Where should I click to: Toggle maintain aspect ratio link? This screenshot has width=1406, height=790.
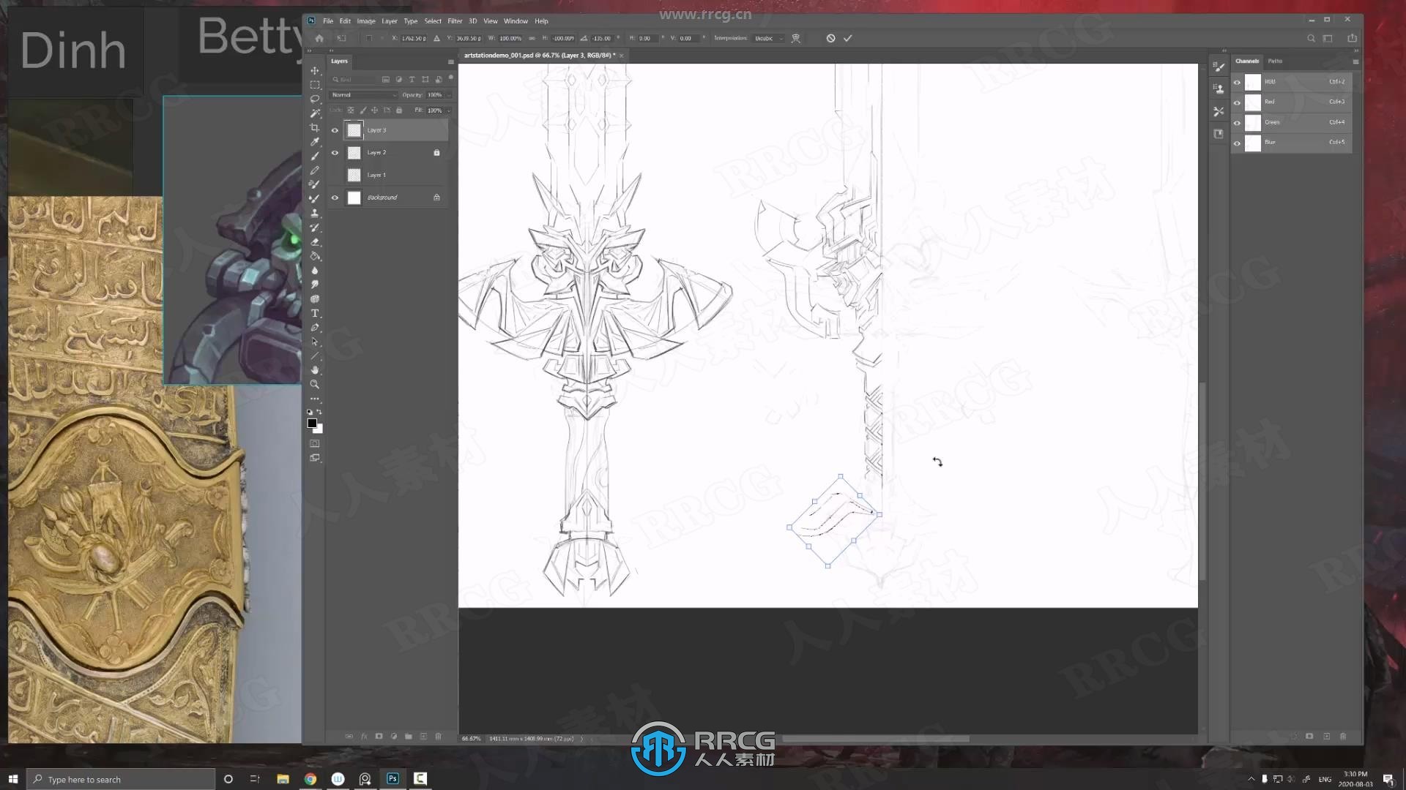tap(532, 38)
